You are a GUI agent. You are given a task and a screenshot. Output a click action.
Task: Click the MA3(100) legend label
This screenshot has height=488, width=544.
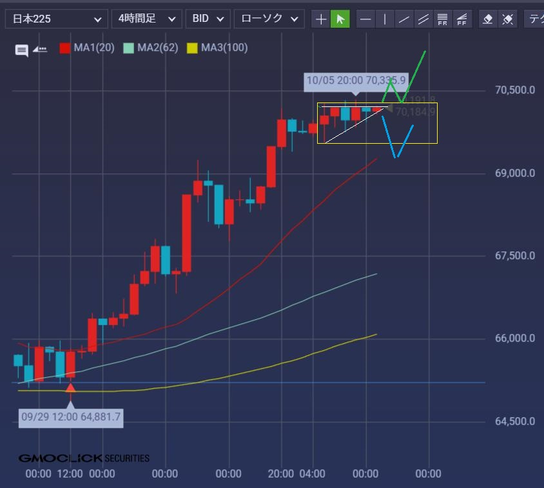coord(224,48)
